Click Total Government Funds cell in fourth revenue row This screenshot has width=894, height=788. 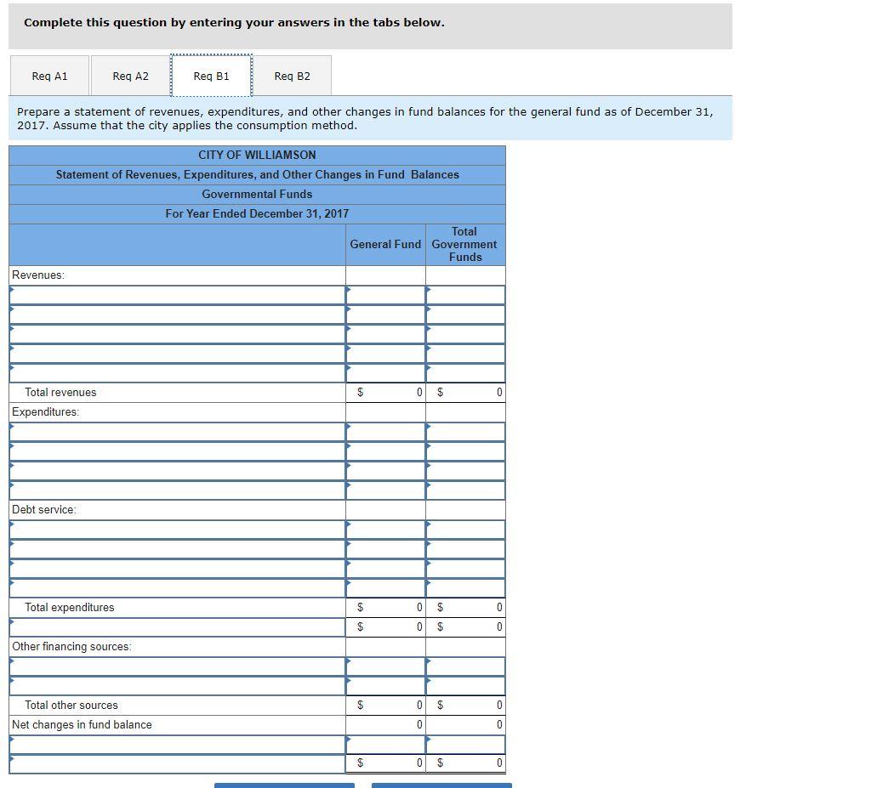[466, 354]
